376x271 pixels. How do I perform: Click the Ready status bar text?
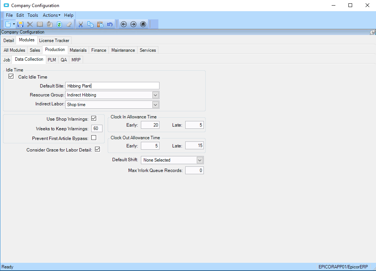pyautogui.click(x=7, y=267)
